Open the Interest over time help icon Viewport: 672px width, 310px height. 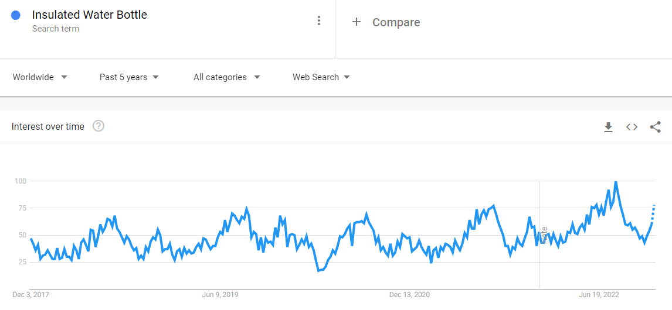[x=99, y=126]
